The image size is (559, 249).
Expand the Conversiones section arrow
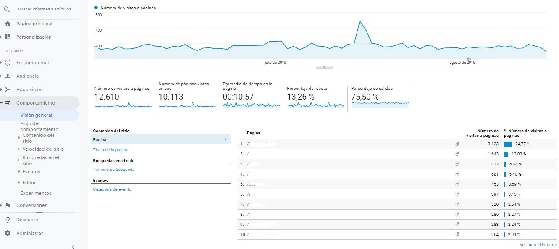pyautogui.click(x=2, y=205)
